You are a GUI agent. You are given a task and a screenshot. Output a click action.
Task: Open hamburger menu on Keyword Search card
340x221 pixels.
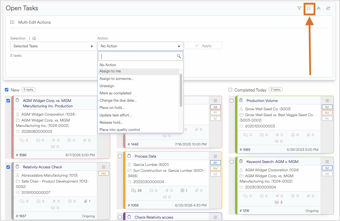tap(327, 162)
